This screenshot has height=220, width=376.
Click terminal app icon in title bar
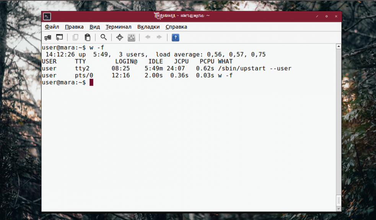point(47,16)
